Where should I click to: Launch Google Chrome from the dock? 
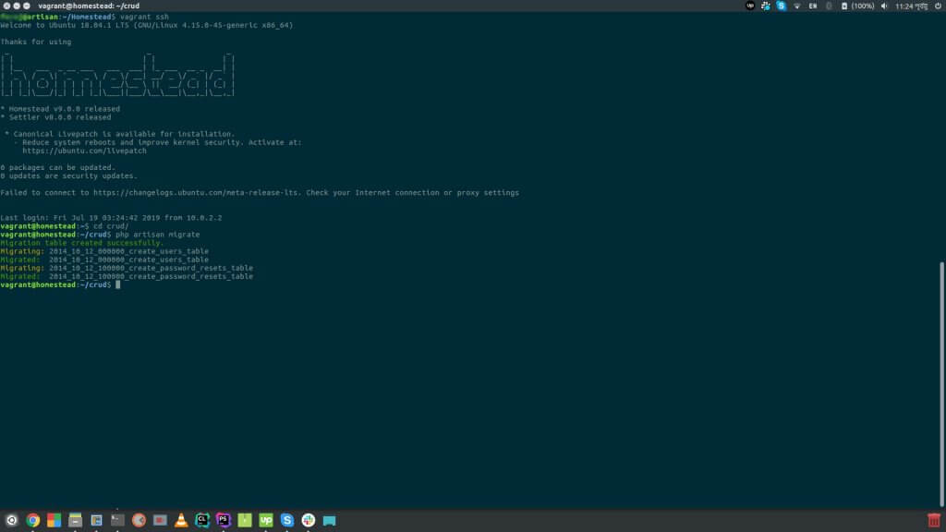tap(33, 520)
